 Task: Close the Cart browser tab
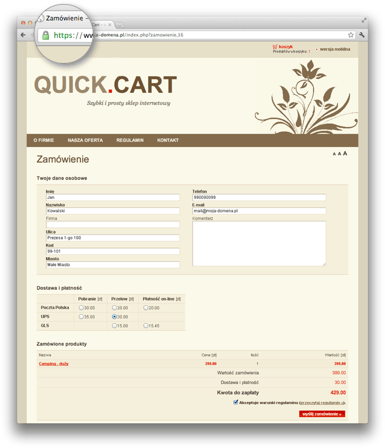tap(110, 25)
